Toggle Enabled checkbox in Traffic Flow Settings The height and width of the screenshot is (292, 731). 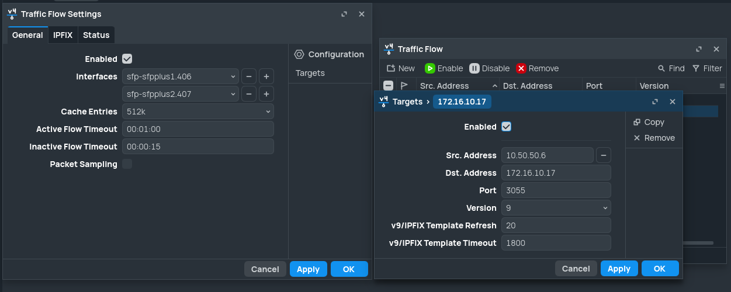(x=127, y=59)
